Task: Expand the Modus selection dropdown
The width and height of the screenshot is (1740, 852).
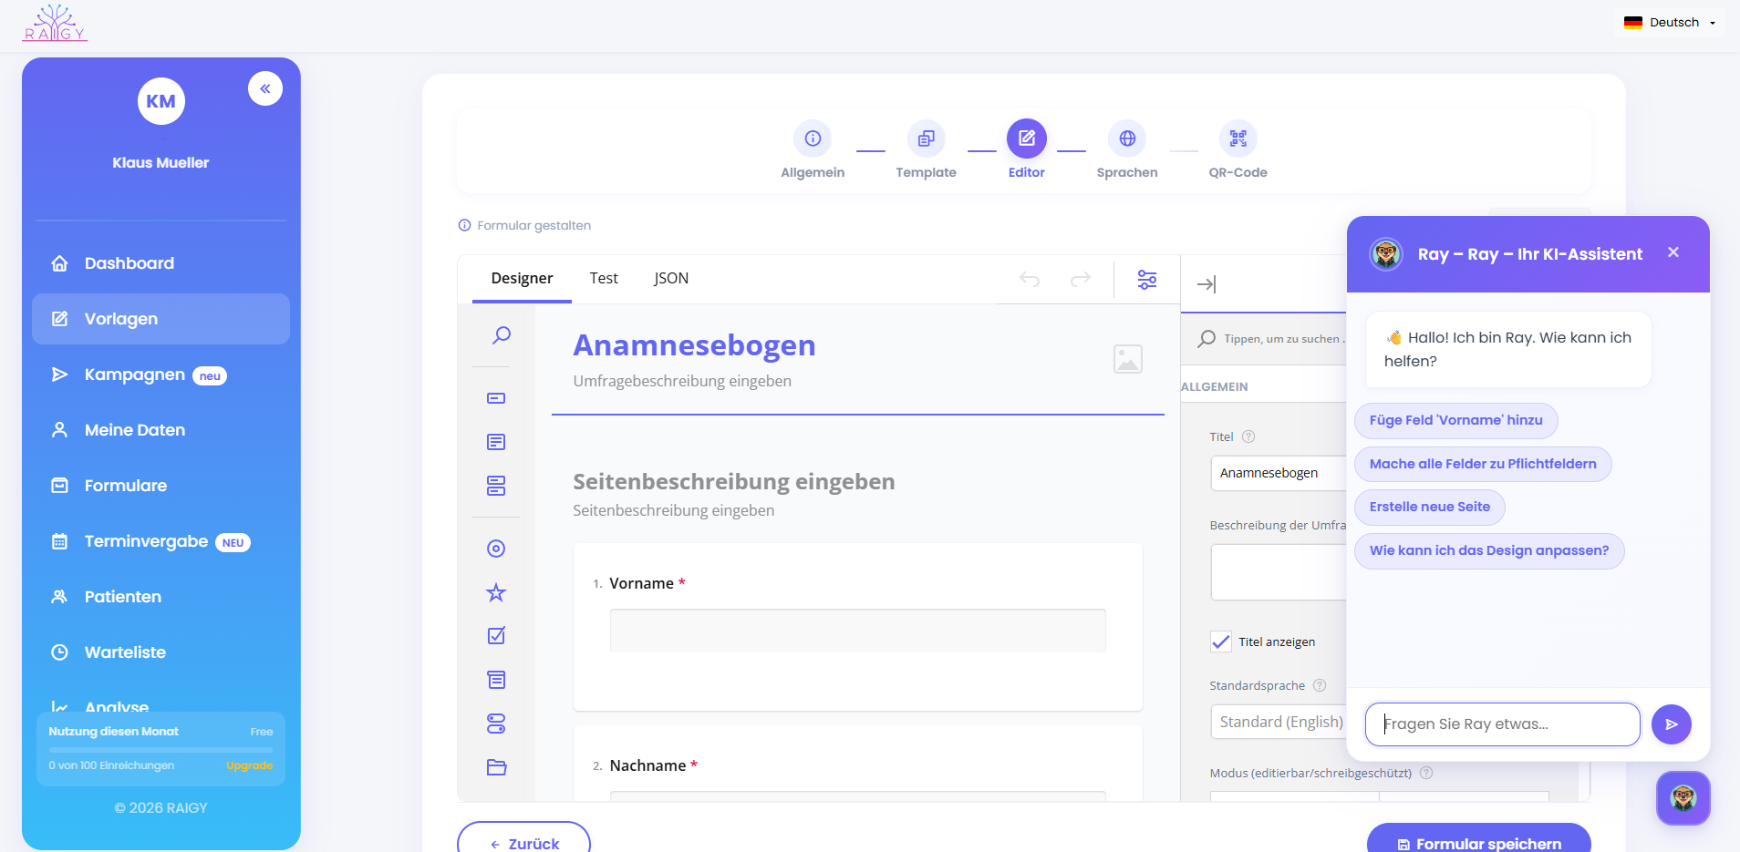Action: [x=1295, y=797]
